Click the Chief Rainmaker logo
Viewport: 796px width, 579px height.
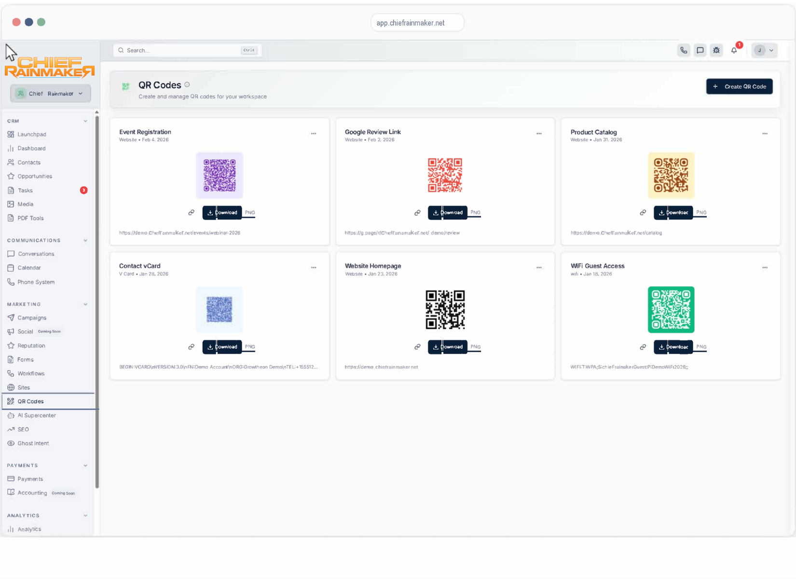click(x=50, y=68)
